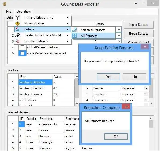Click the overweight symptom cell
This screenshot has height=151, width=160.
click(51, 142)
